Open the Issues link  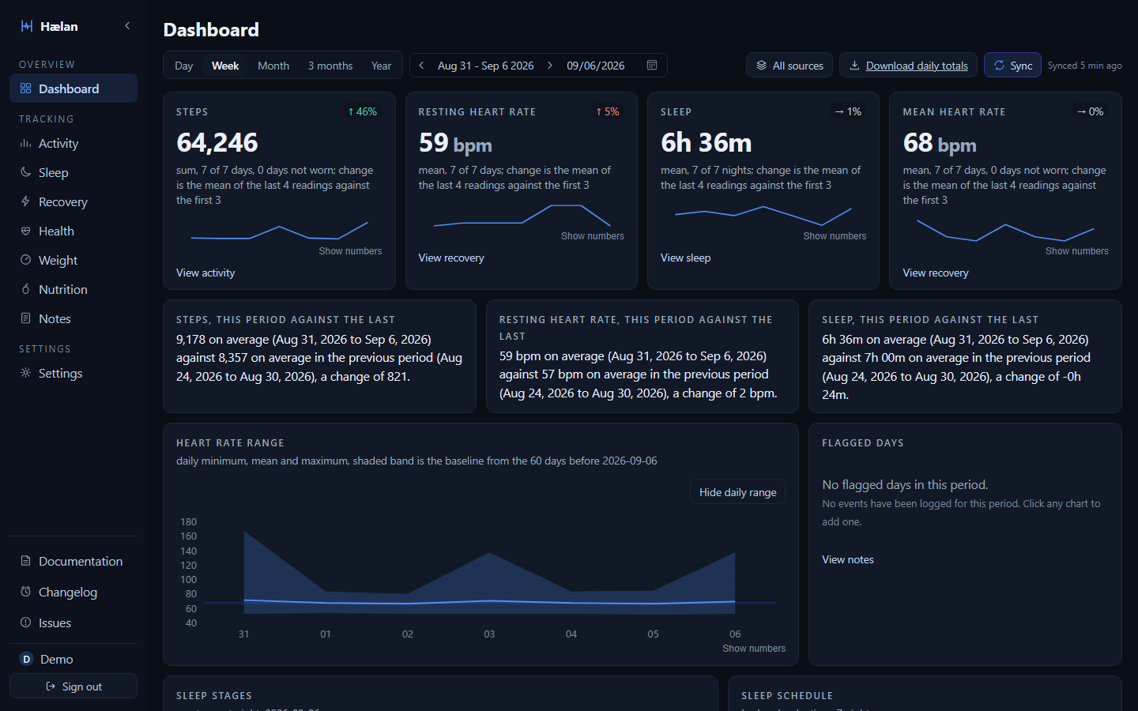click(x=73, y=623)
